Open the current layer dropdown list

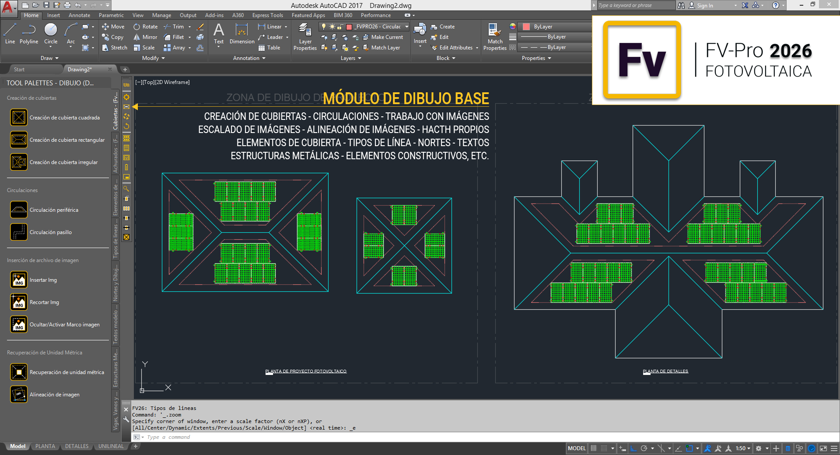coord(406,27)
